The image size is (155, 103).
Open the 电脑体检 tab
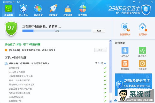(x=9, y=10)
